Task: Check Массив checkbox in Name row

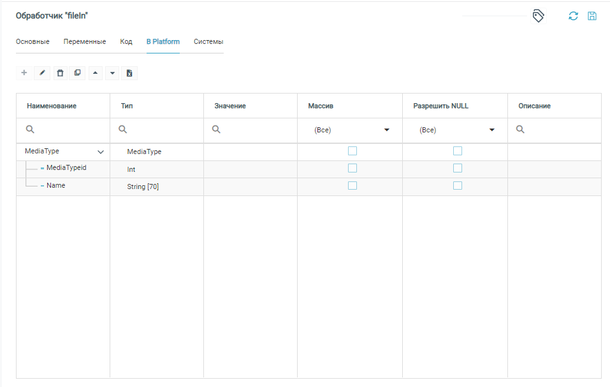Action: (352, 186)
